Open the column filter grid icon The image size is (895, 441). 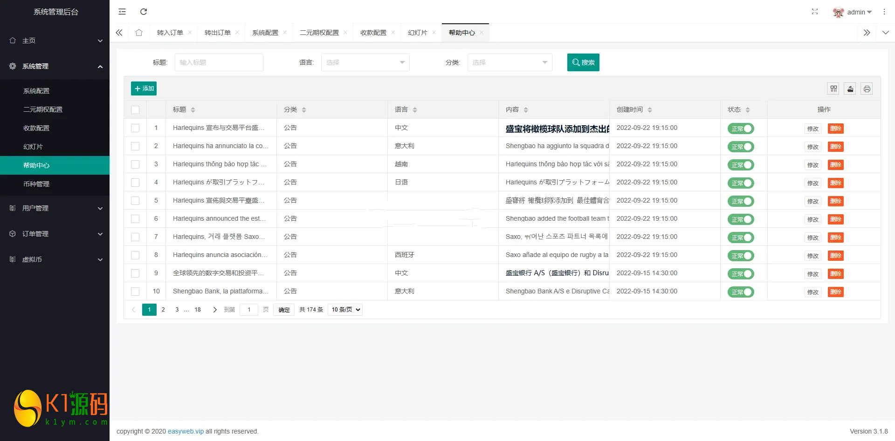pyautogui.click(x=833, y=88)
